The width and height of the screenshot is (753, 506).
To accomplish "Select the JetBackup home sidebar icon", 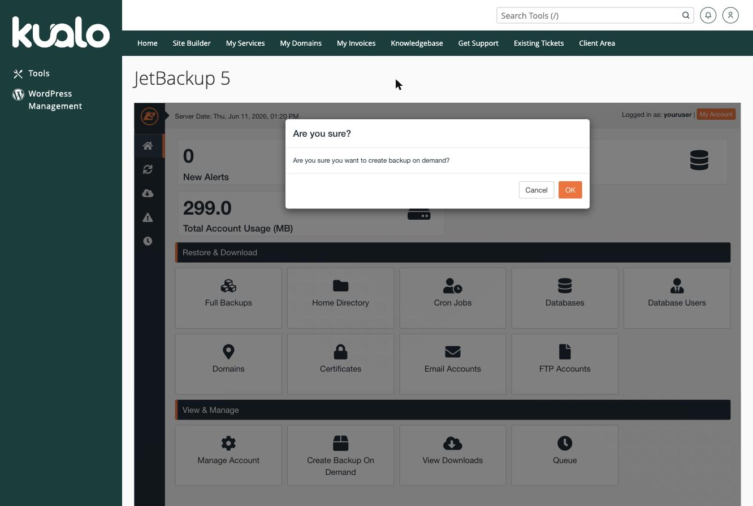I will coord(148,146).
